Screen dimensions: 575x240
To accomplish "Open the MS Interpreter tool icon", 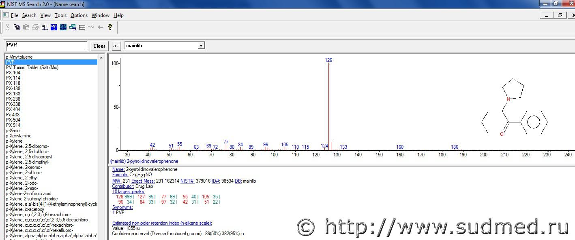I will click(54, 27).
